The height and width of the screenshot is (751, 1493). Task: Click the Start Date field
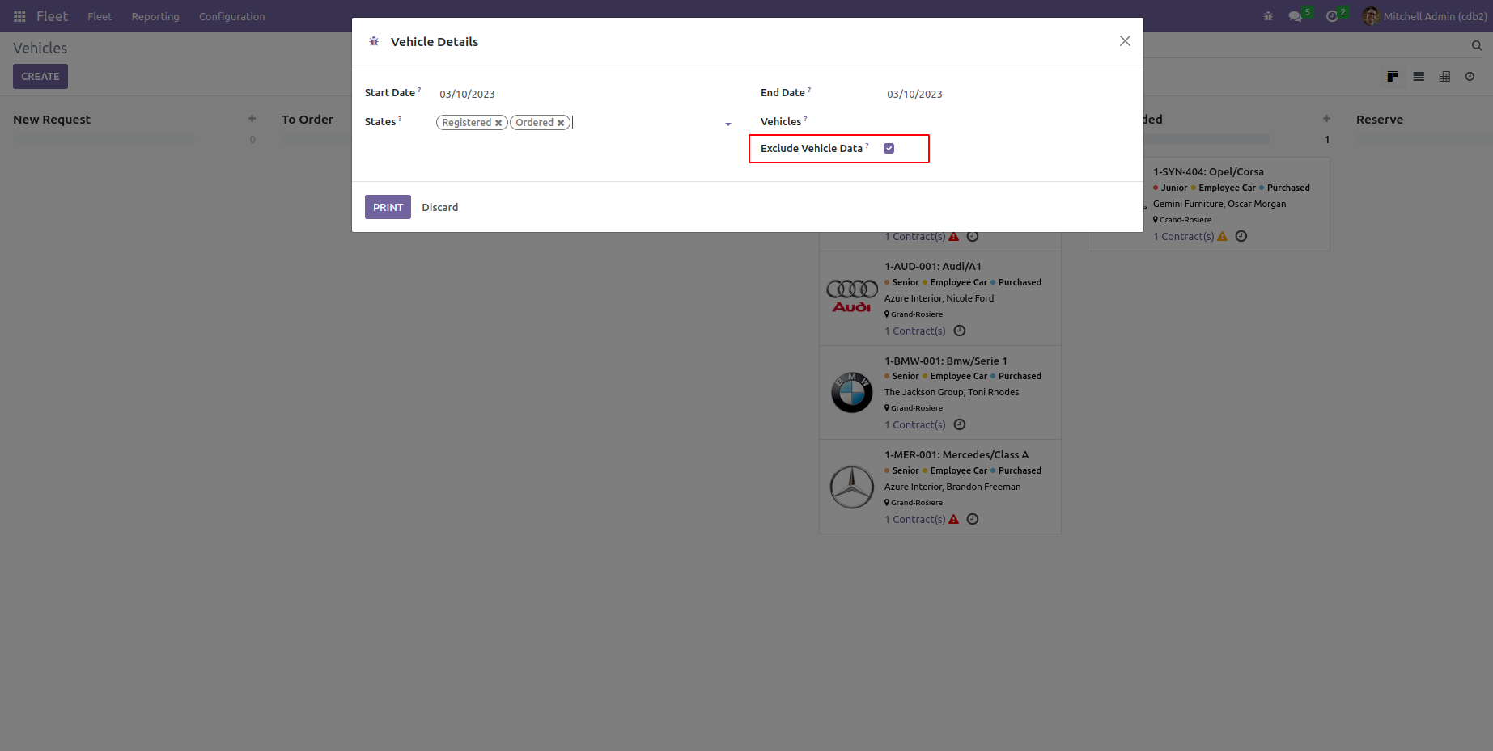[x=583, y=94]
